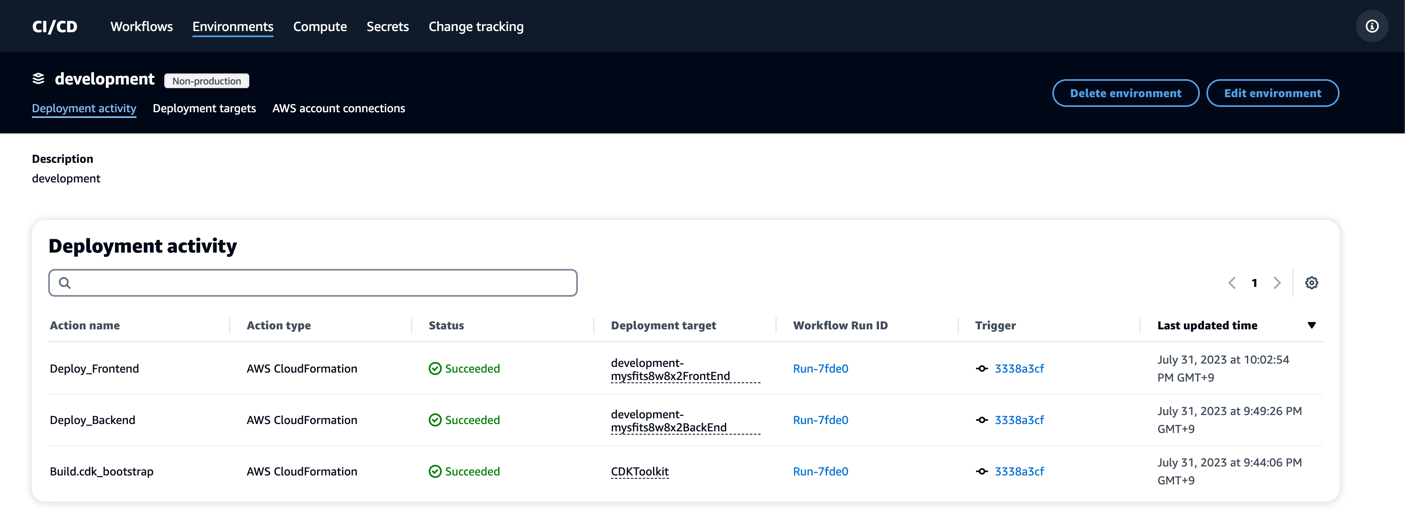The height and width of the screenshot is (524, 1405).
Task: Click the info icon in top-right corner
Action: click(1372, 26)
